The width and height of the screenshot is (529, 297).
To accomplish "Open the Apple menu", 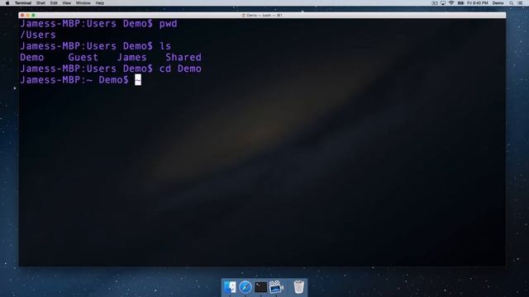I will [x=7, y=3].
